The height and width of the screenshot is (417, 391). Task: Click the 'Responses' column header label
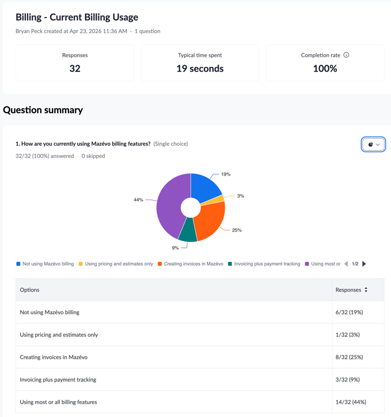point(348,289)
